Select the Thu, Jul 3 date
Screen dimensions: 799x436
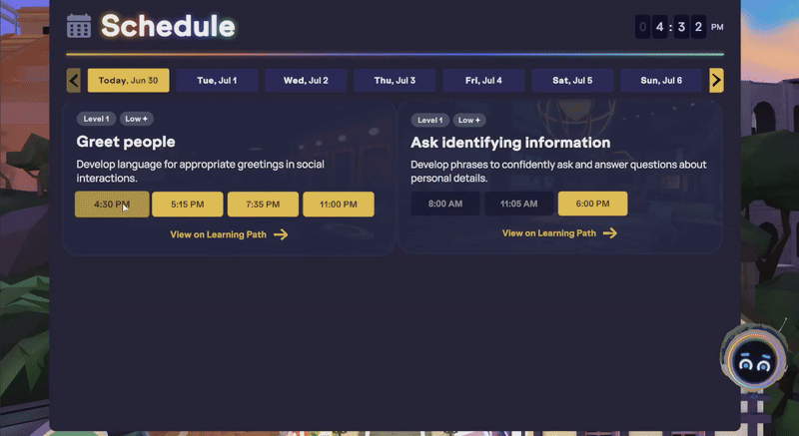pos(394,81)
